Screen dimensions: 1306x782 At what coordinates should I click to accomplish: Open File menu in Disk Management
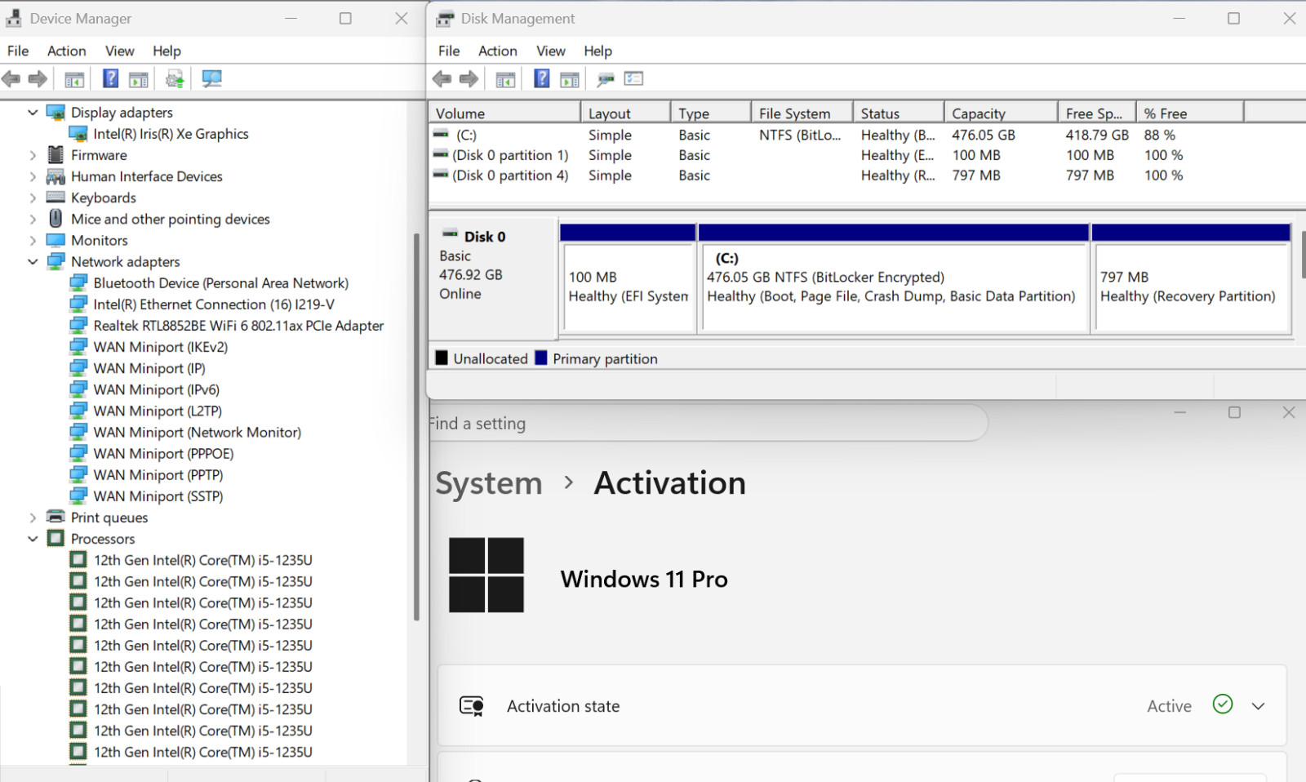(x=449, y=51)
